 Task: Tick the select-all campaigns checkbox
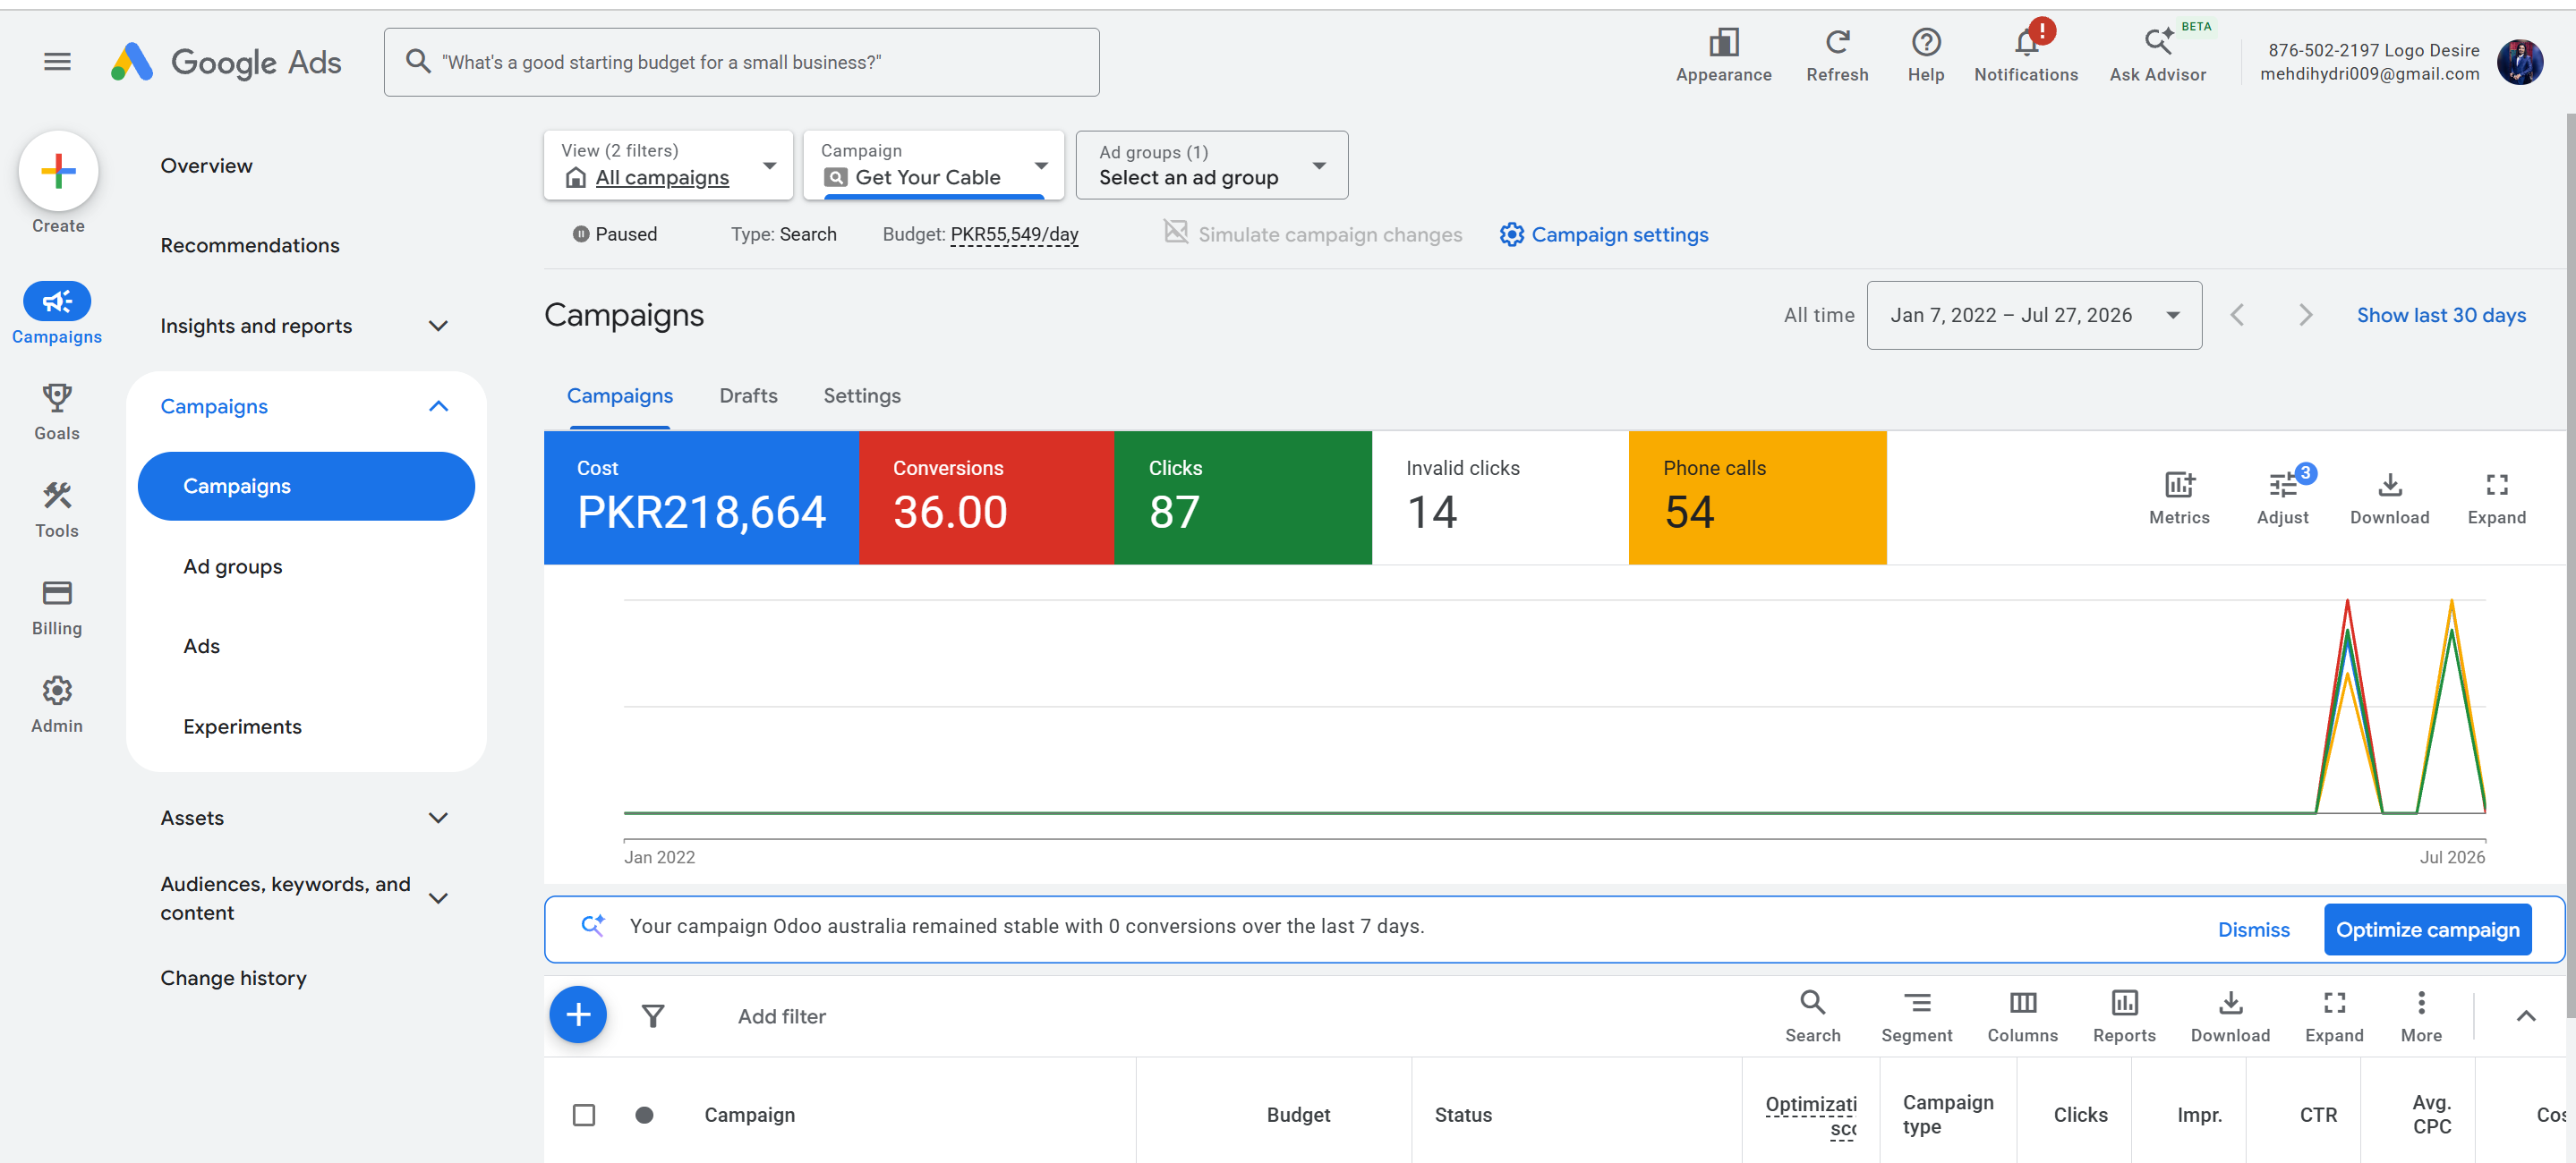click(584, 1114)
